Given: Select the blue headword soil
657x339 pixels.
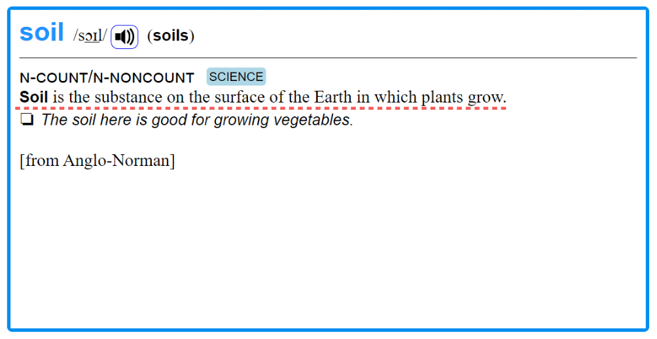Looking at the screenshot, I should click(41, 32).
